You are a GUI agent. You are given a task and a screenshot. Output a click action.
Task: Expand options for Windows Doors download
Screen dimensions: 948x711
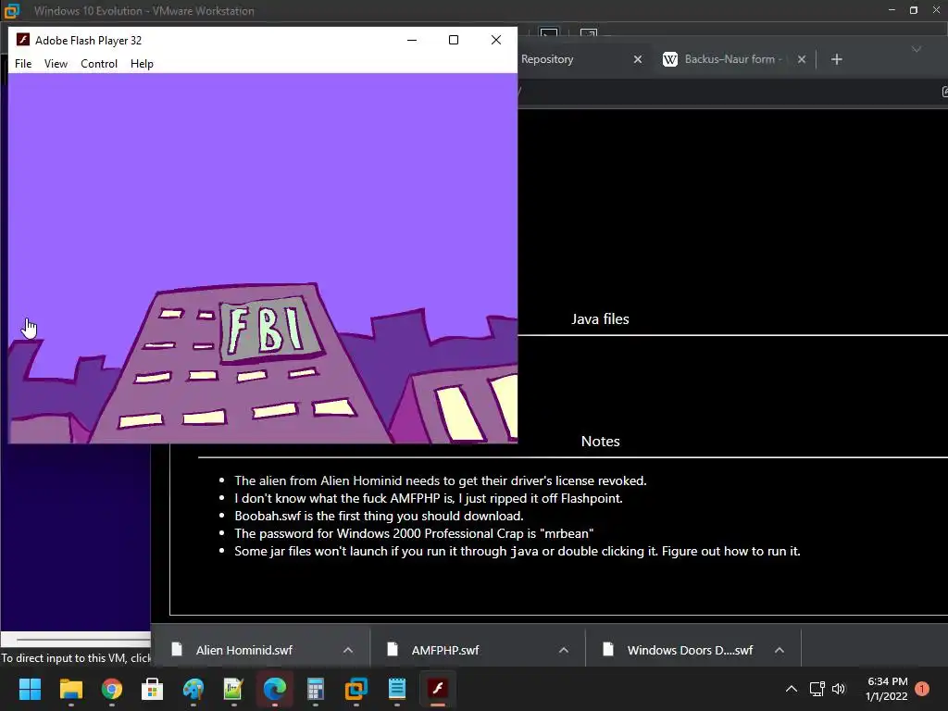tap(780, 650)
